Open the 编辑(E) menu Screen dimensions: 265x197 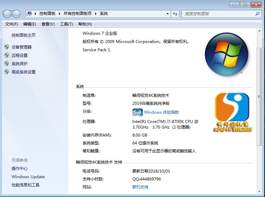pos(30,24)
